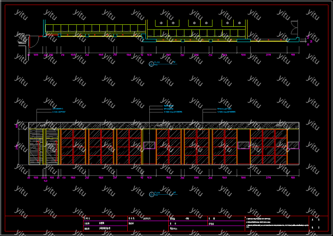Click the leftmost door panel in the elevation
333x236 pixels.
click(35, 146)
